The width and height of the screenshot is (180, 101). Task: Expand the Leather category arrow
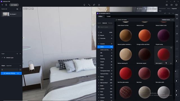[x=99, y=89]
